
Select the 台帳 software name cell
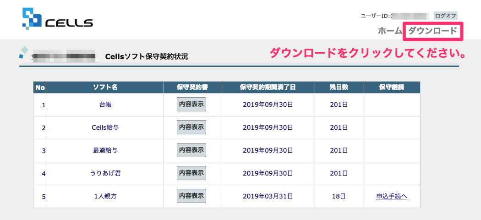coord(105,104)
